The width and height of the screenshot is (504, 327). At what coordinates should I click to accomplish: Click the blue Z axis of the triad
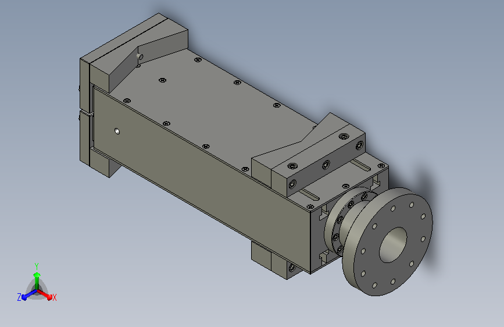point(27,295)
